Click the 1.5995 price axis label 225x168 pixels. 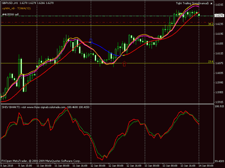coord(219,83)
